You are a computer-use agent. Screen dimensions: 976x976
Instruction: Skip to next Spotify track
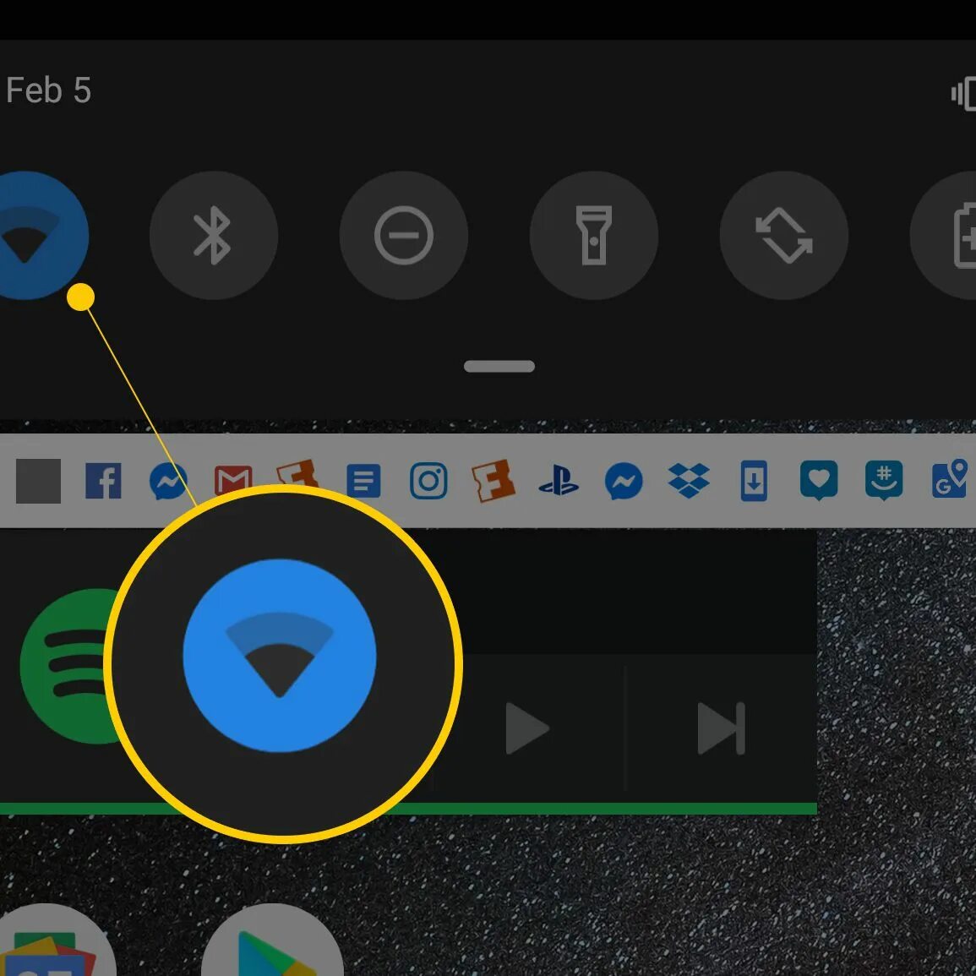(722, 728)
